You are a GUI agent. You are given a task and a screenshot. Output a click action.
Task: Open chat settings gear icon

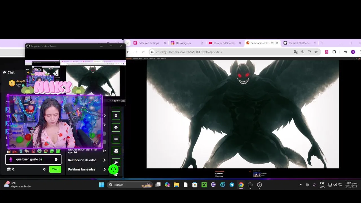pyautogui.click(x=44, y=169)
